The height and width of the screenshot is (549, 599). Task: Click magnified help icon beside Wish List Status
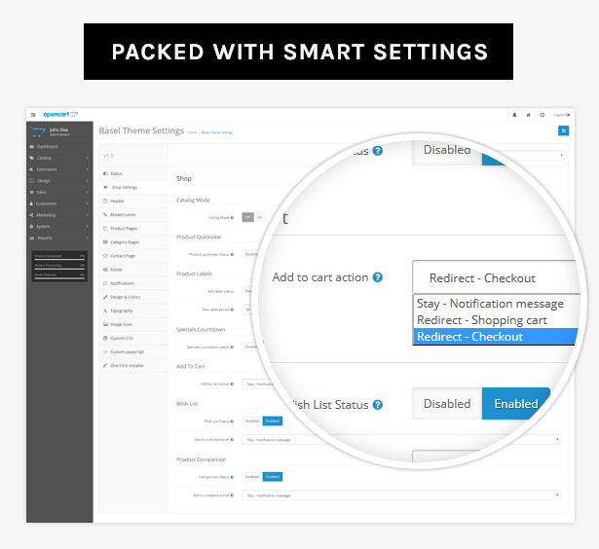click(x=378, y=405)
